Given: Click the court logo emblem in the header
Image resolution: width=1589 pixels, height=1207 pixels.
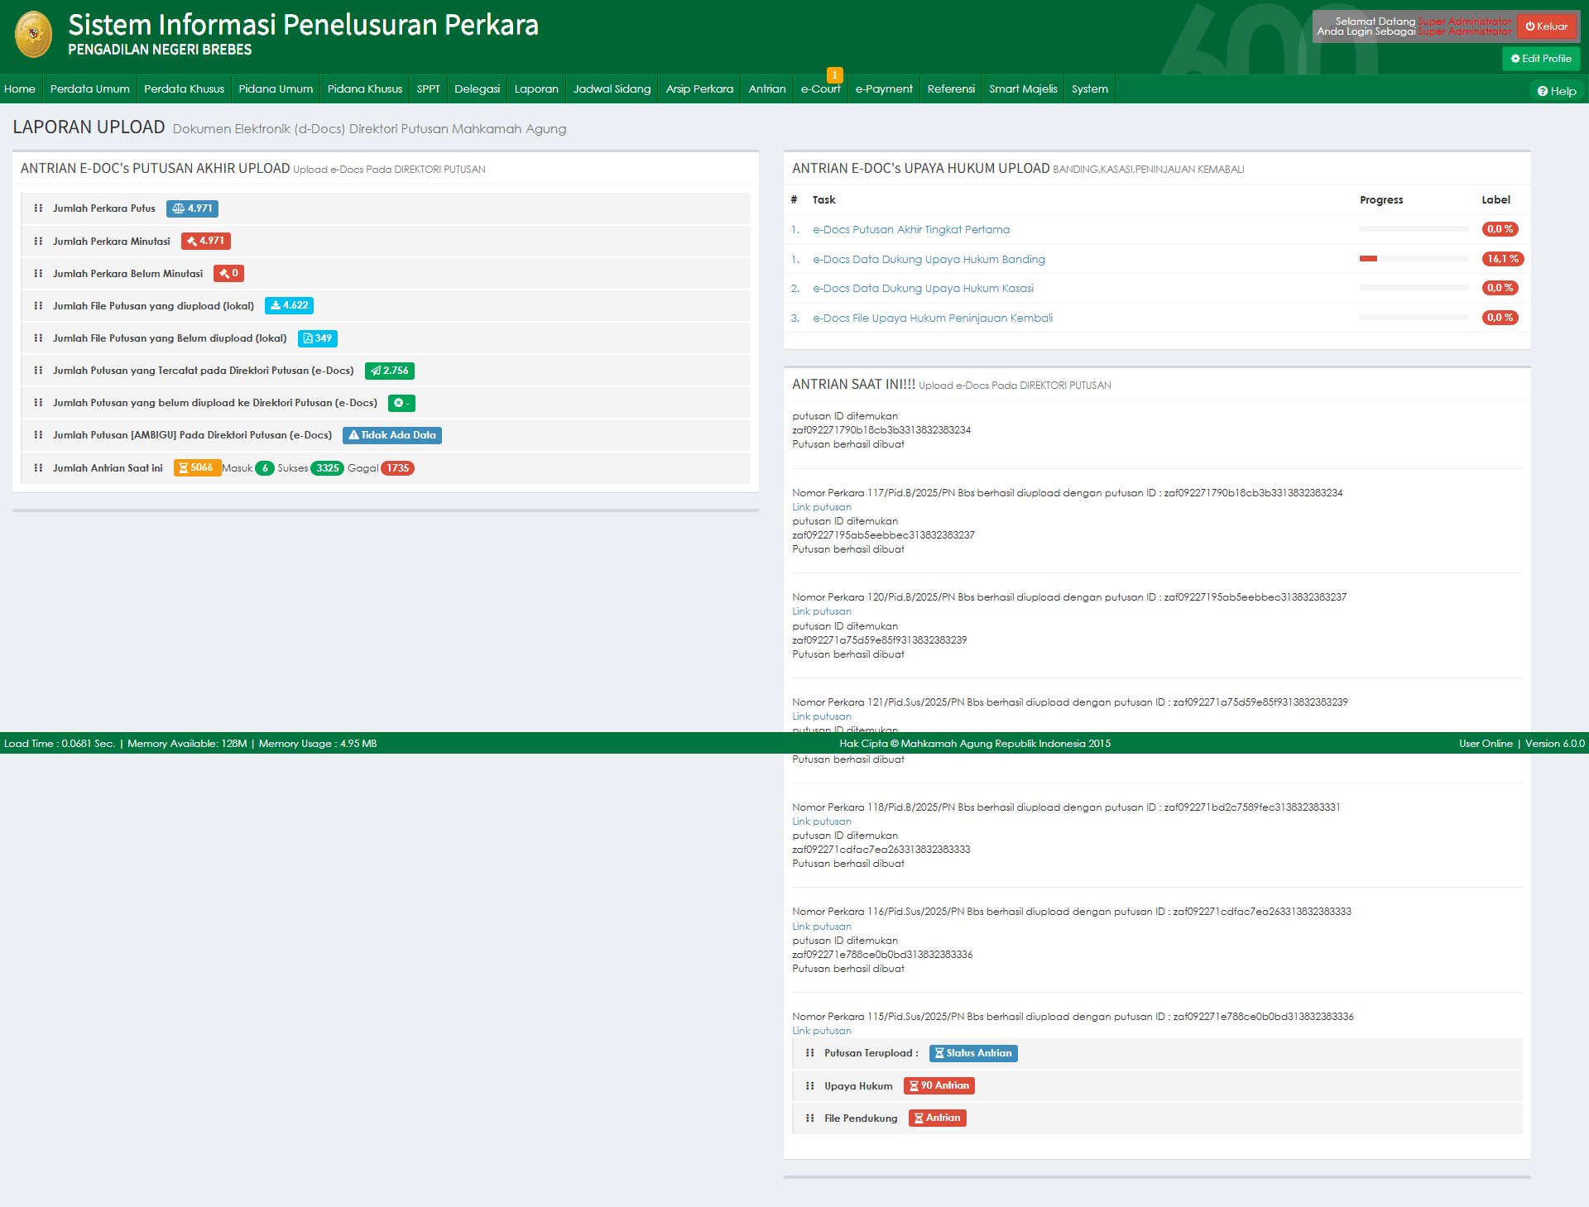Looking at the screenshot, I should tap(33, 35).
